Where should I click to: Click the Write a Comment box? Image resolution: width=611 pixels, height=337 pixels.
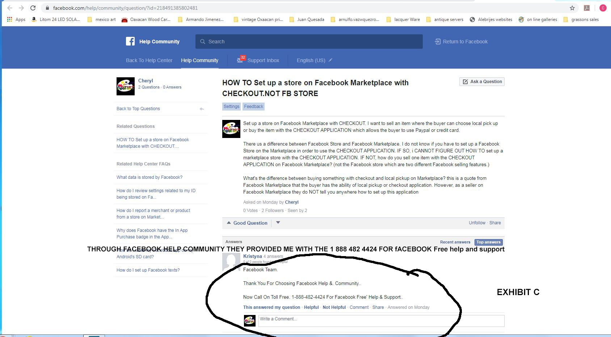[x=381, y=321]
